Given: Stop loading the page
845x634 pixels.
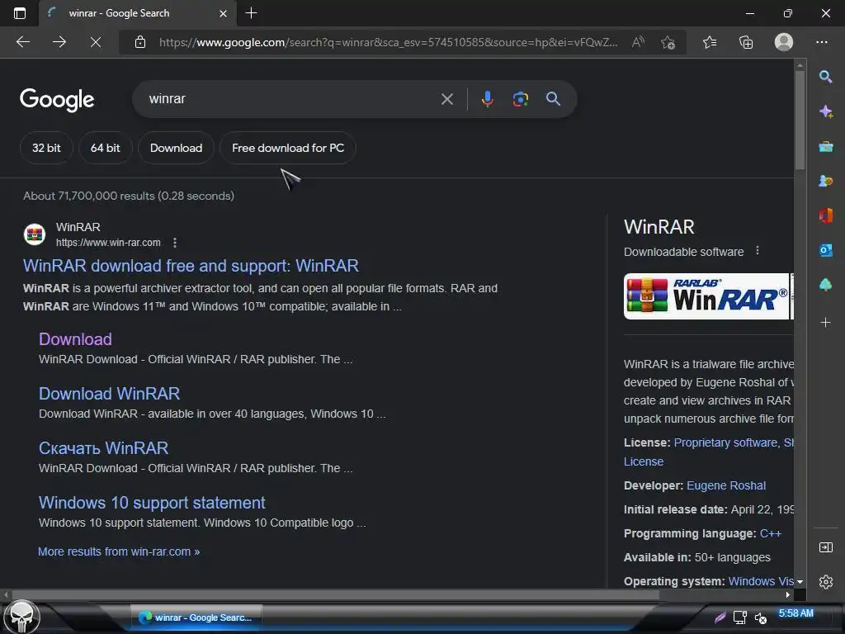Looking at the screenshot, I should click(96, 42).
